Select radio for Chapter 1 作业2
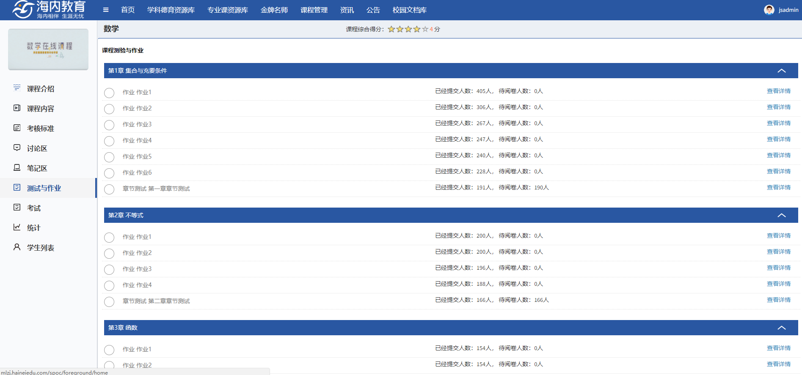Viewport: 802px width, 375px height. click(x=109, y=109)
